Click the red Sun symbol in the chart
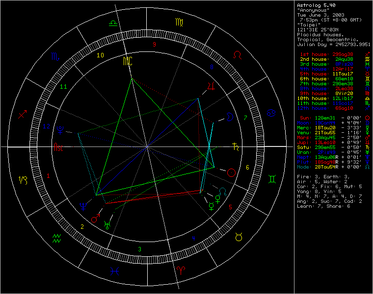The image size is (373, 294). tap(231, 172)
